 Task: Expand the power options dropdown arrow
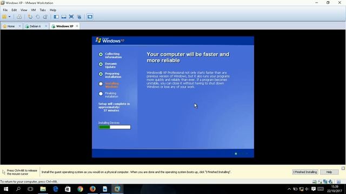10,17
